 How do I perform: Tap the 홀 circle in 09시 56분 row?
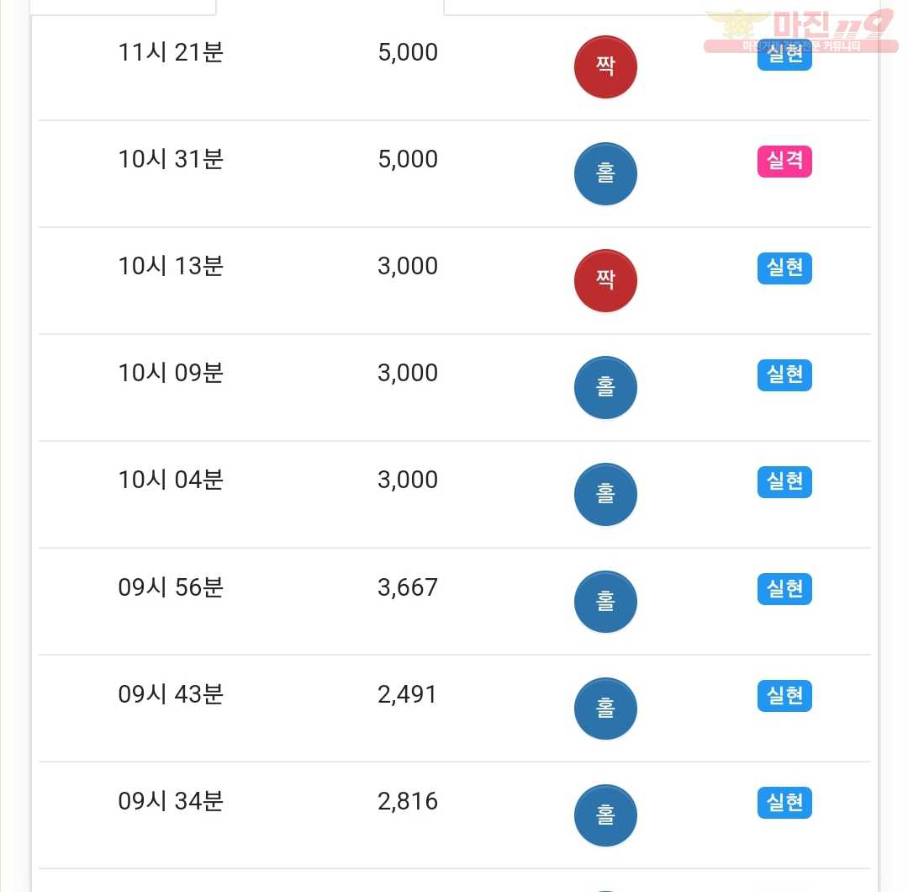click(605, 602)
